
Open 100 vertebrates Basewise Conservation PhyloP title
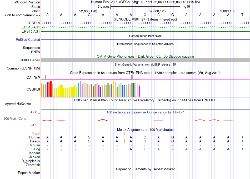145,112
